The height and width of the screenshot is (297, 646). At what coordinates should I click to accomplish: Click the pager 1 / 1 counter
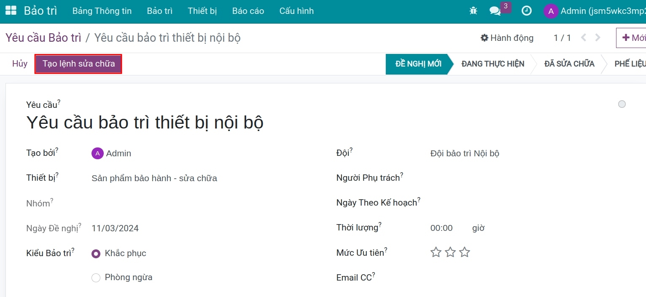[x=562, y=38]
